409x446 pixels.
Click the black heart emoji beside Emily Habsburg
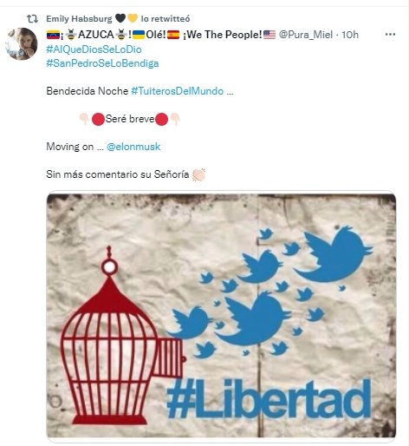[x=120, y=18]
